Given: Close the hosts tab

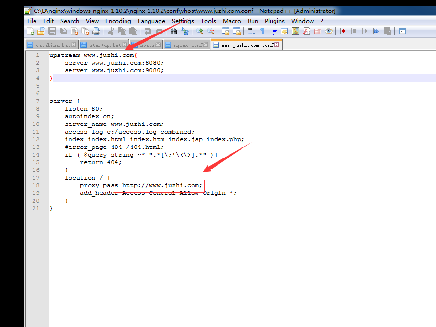Looking at the screenshot, I should [158, 45].
